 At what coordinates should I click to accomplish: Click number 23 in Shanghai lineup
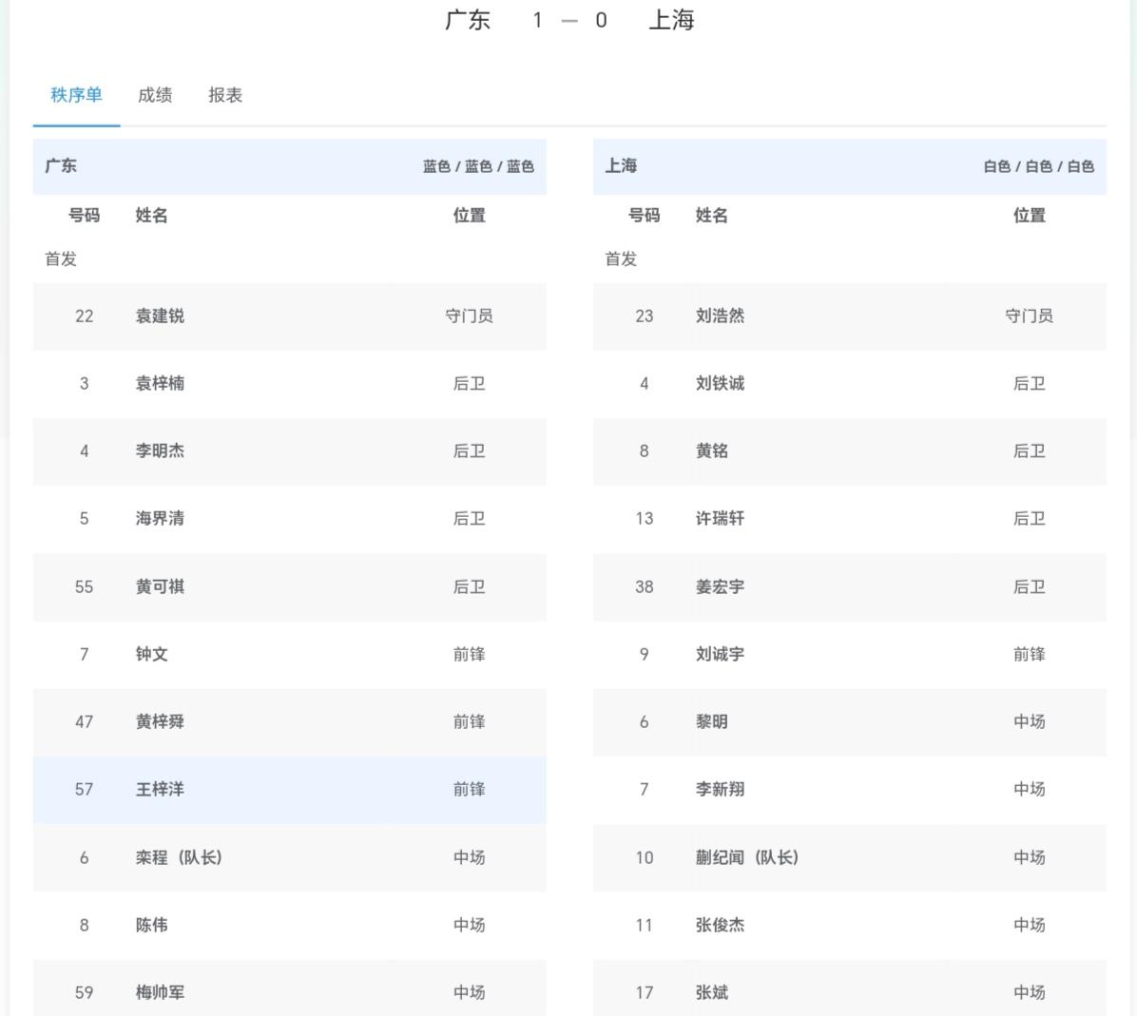(644, 316)
